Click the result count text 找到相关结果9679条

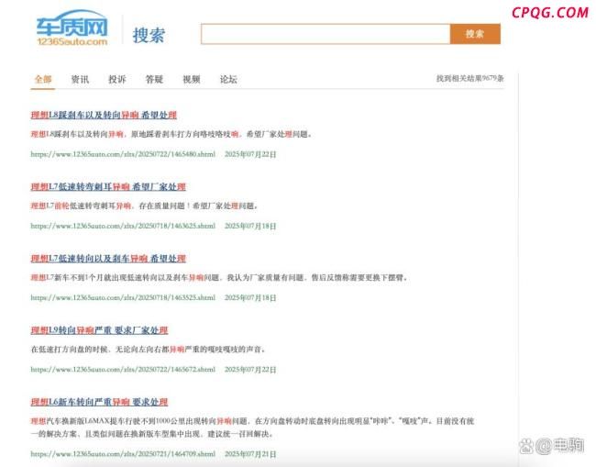click(469, 78)
